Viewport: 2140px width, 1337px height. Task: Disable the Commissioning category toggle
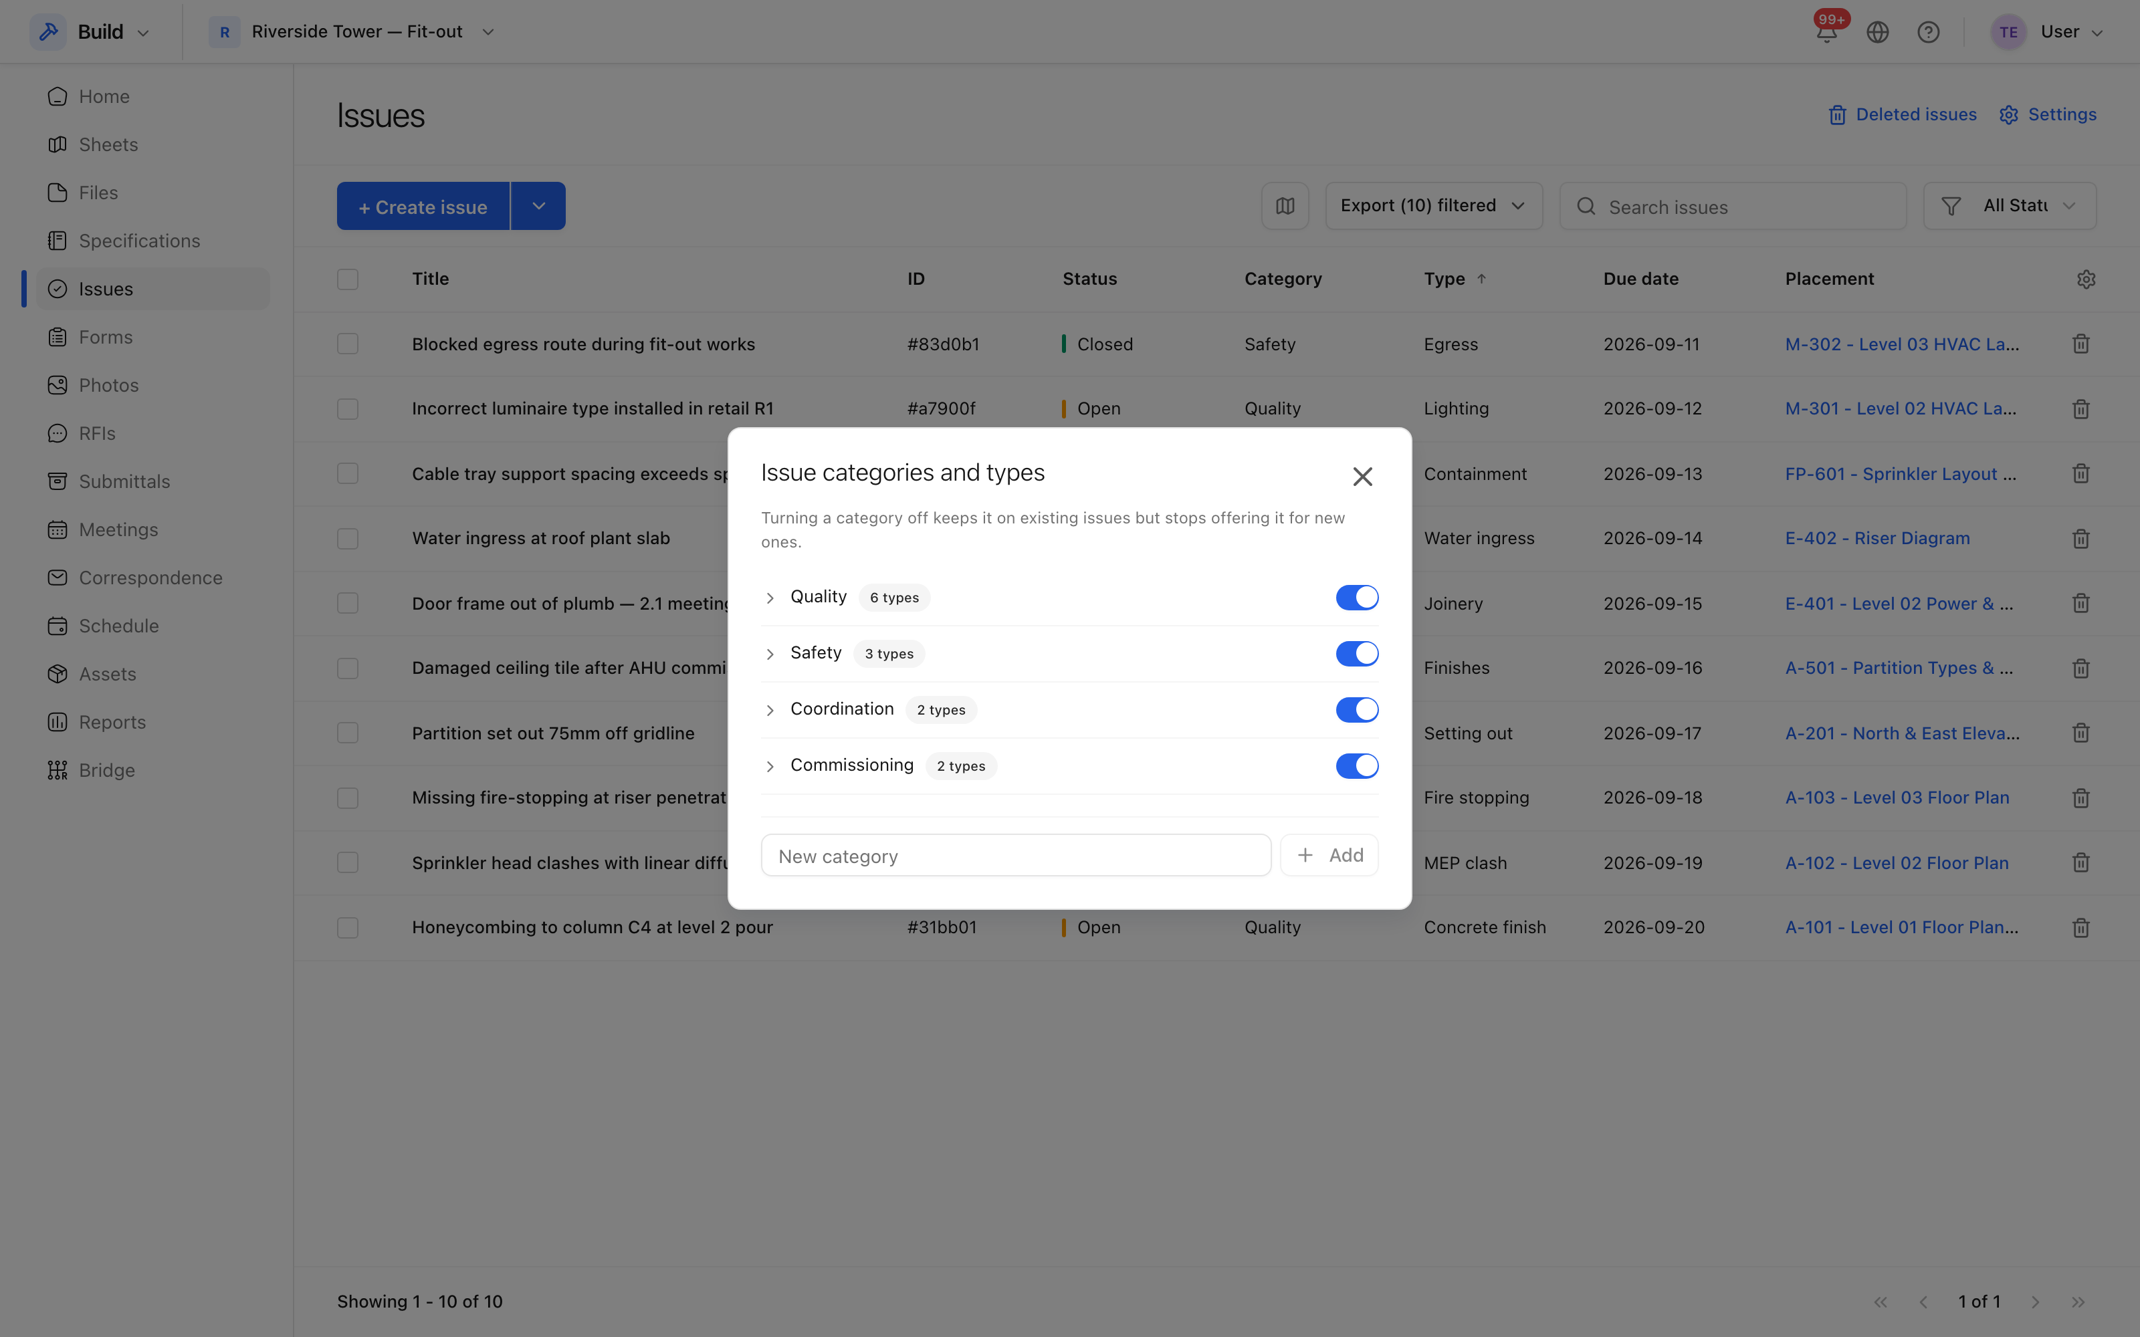pos(1356,766)
